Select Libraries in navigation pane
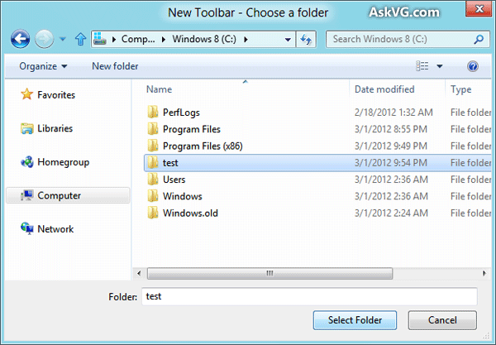 coord(55,128)
